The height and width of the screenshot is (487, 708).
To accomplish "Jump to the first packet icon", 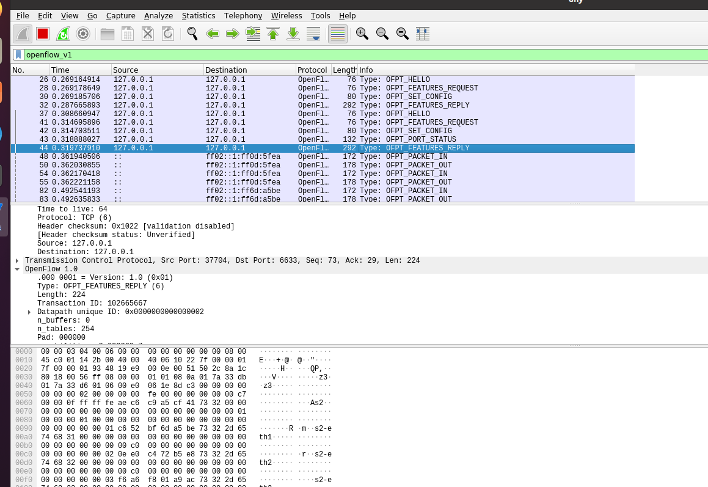I will [273, 34].
